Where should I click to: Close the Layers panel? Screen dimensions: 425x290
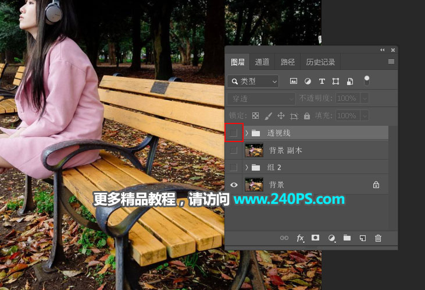(393, 50)
